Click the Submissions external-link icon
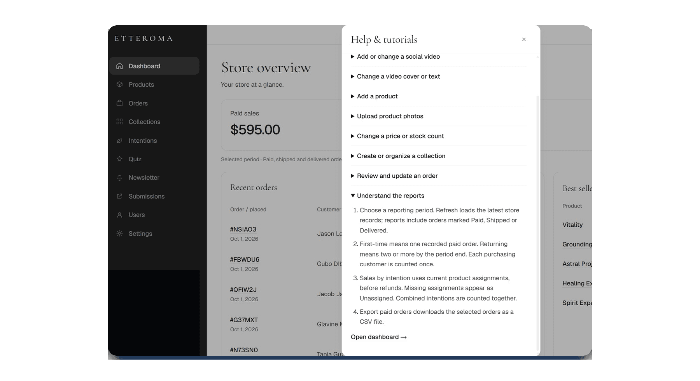 (119, 196)
